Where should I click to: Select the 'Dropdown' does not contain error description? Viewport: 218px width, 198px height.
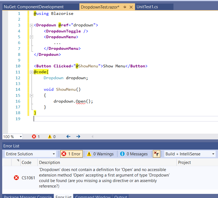tap(104, 178)
